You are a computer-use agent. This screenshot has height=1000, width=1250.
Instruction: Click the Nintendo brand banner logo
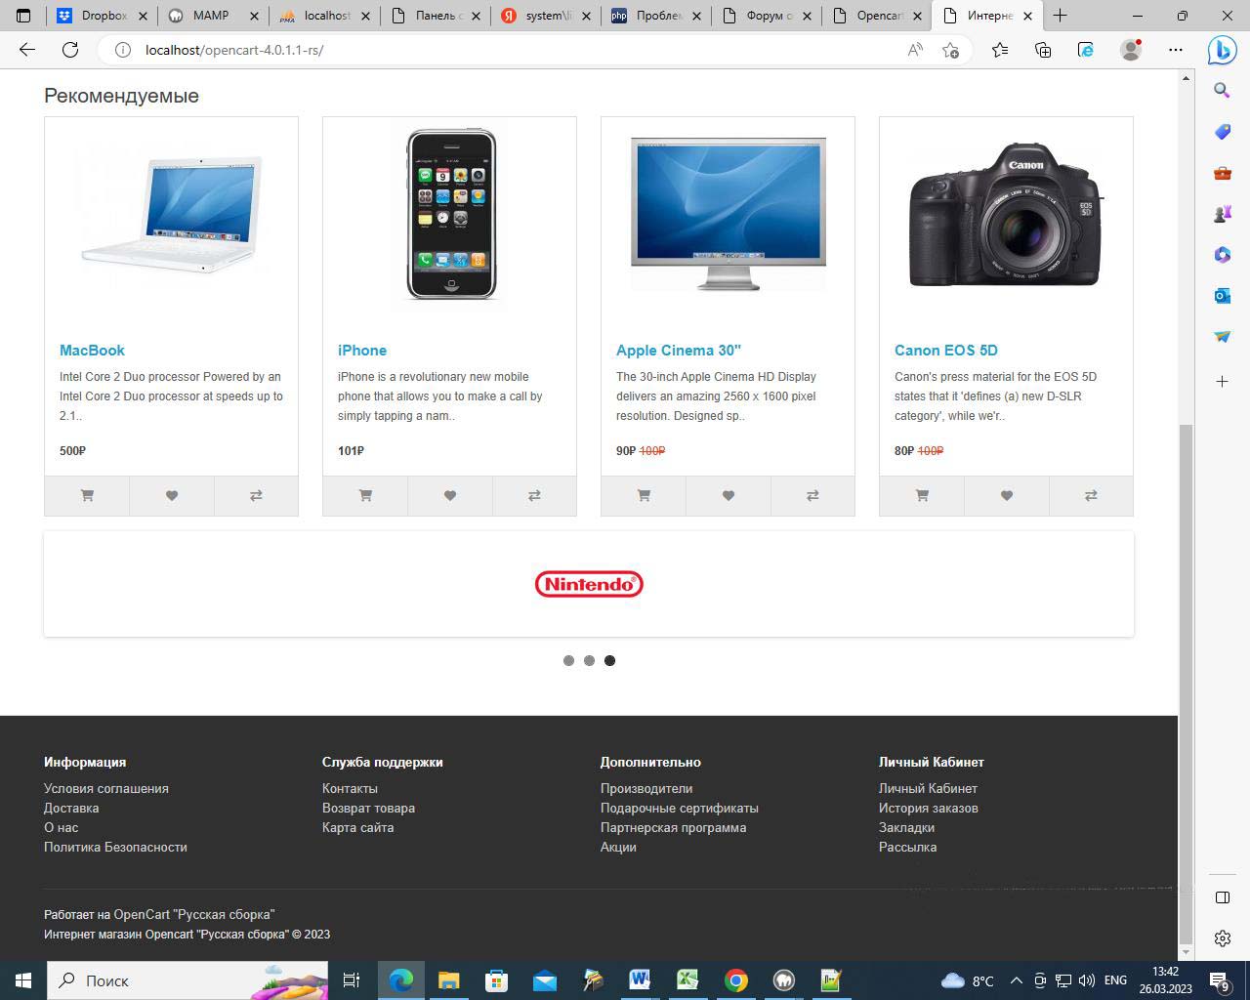(x=589, y=584)
